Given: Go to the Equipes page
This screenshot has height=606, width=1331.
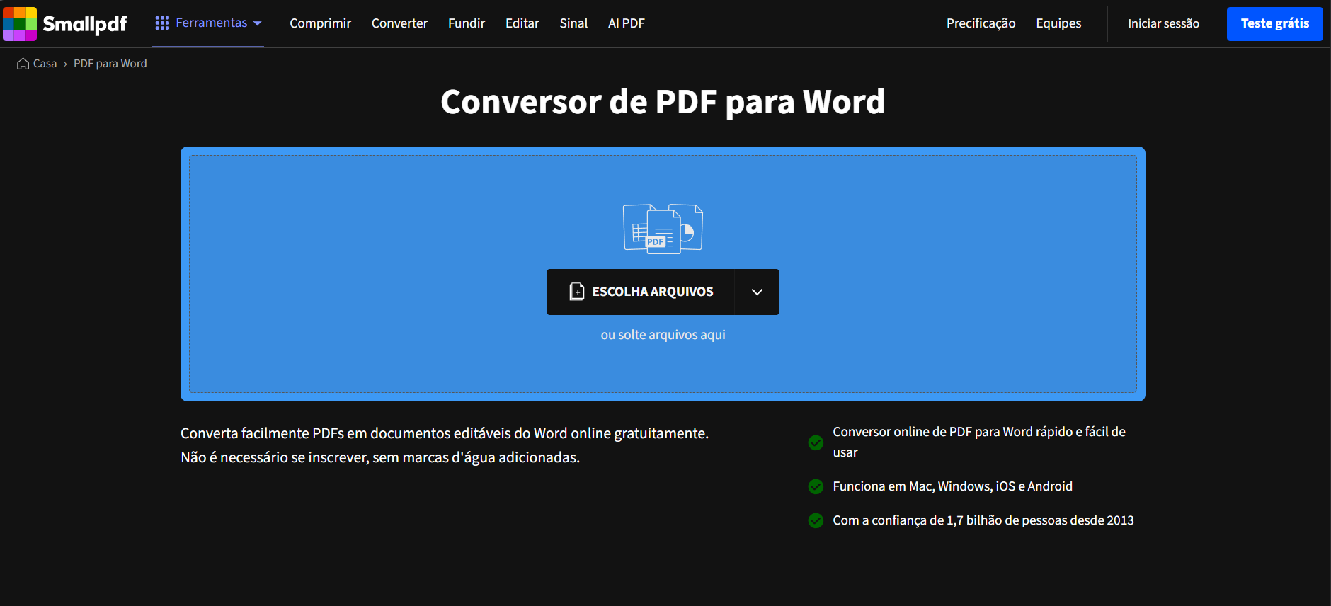Looking at the screenshot, I should pos(1058,23).
